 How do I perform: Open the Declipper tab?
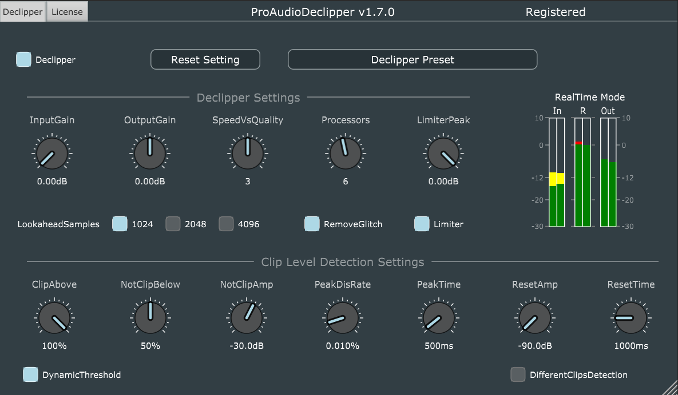tap(22, 11)
